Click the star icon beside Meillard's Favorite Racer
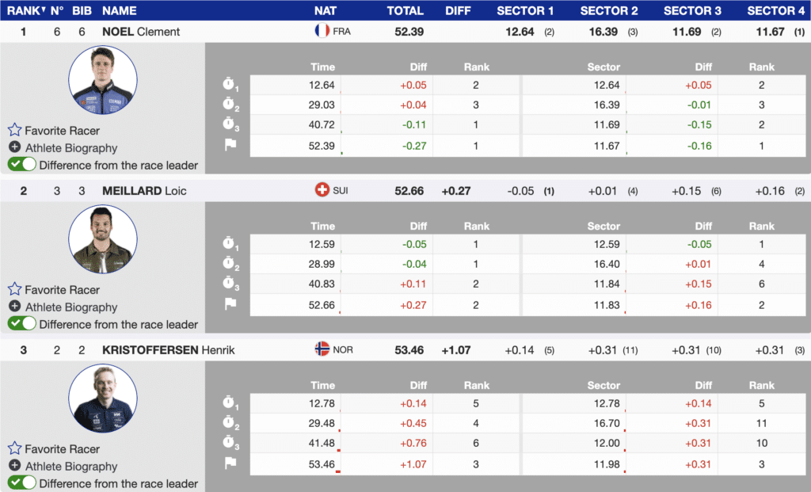Image resolution: width=811 pixels, height=492 pixels. point(14,289)
